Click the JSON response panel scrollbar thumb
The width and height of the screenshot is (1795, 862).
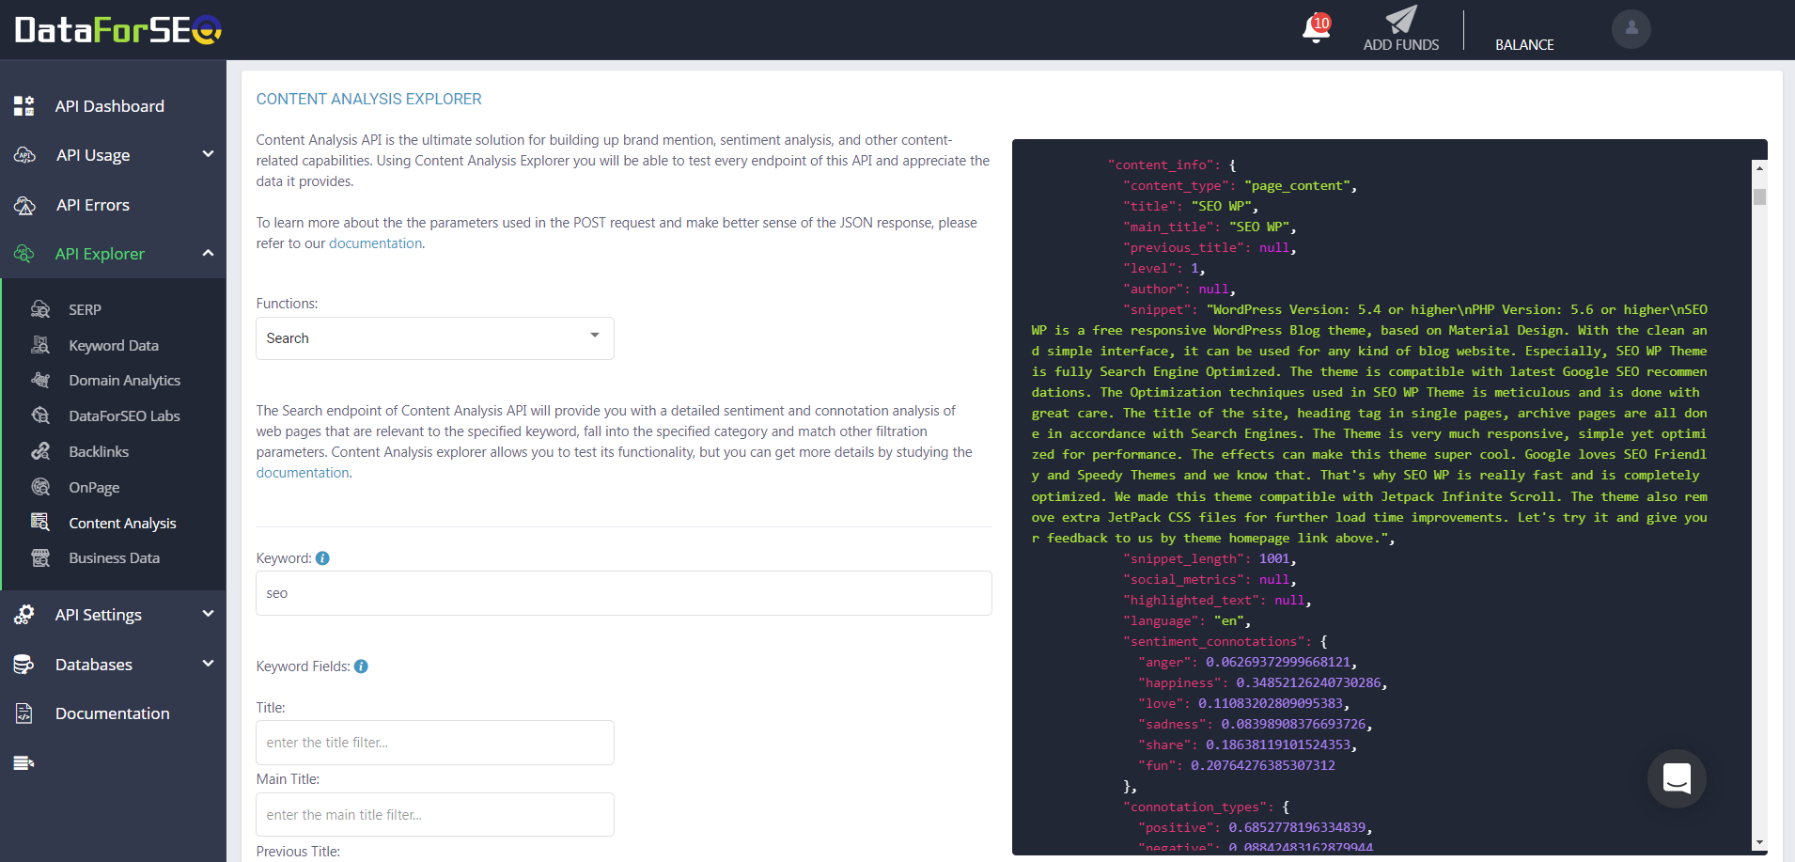(x=1759, y=196)
